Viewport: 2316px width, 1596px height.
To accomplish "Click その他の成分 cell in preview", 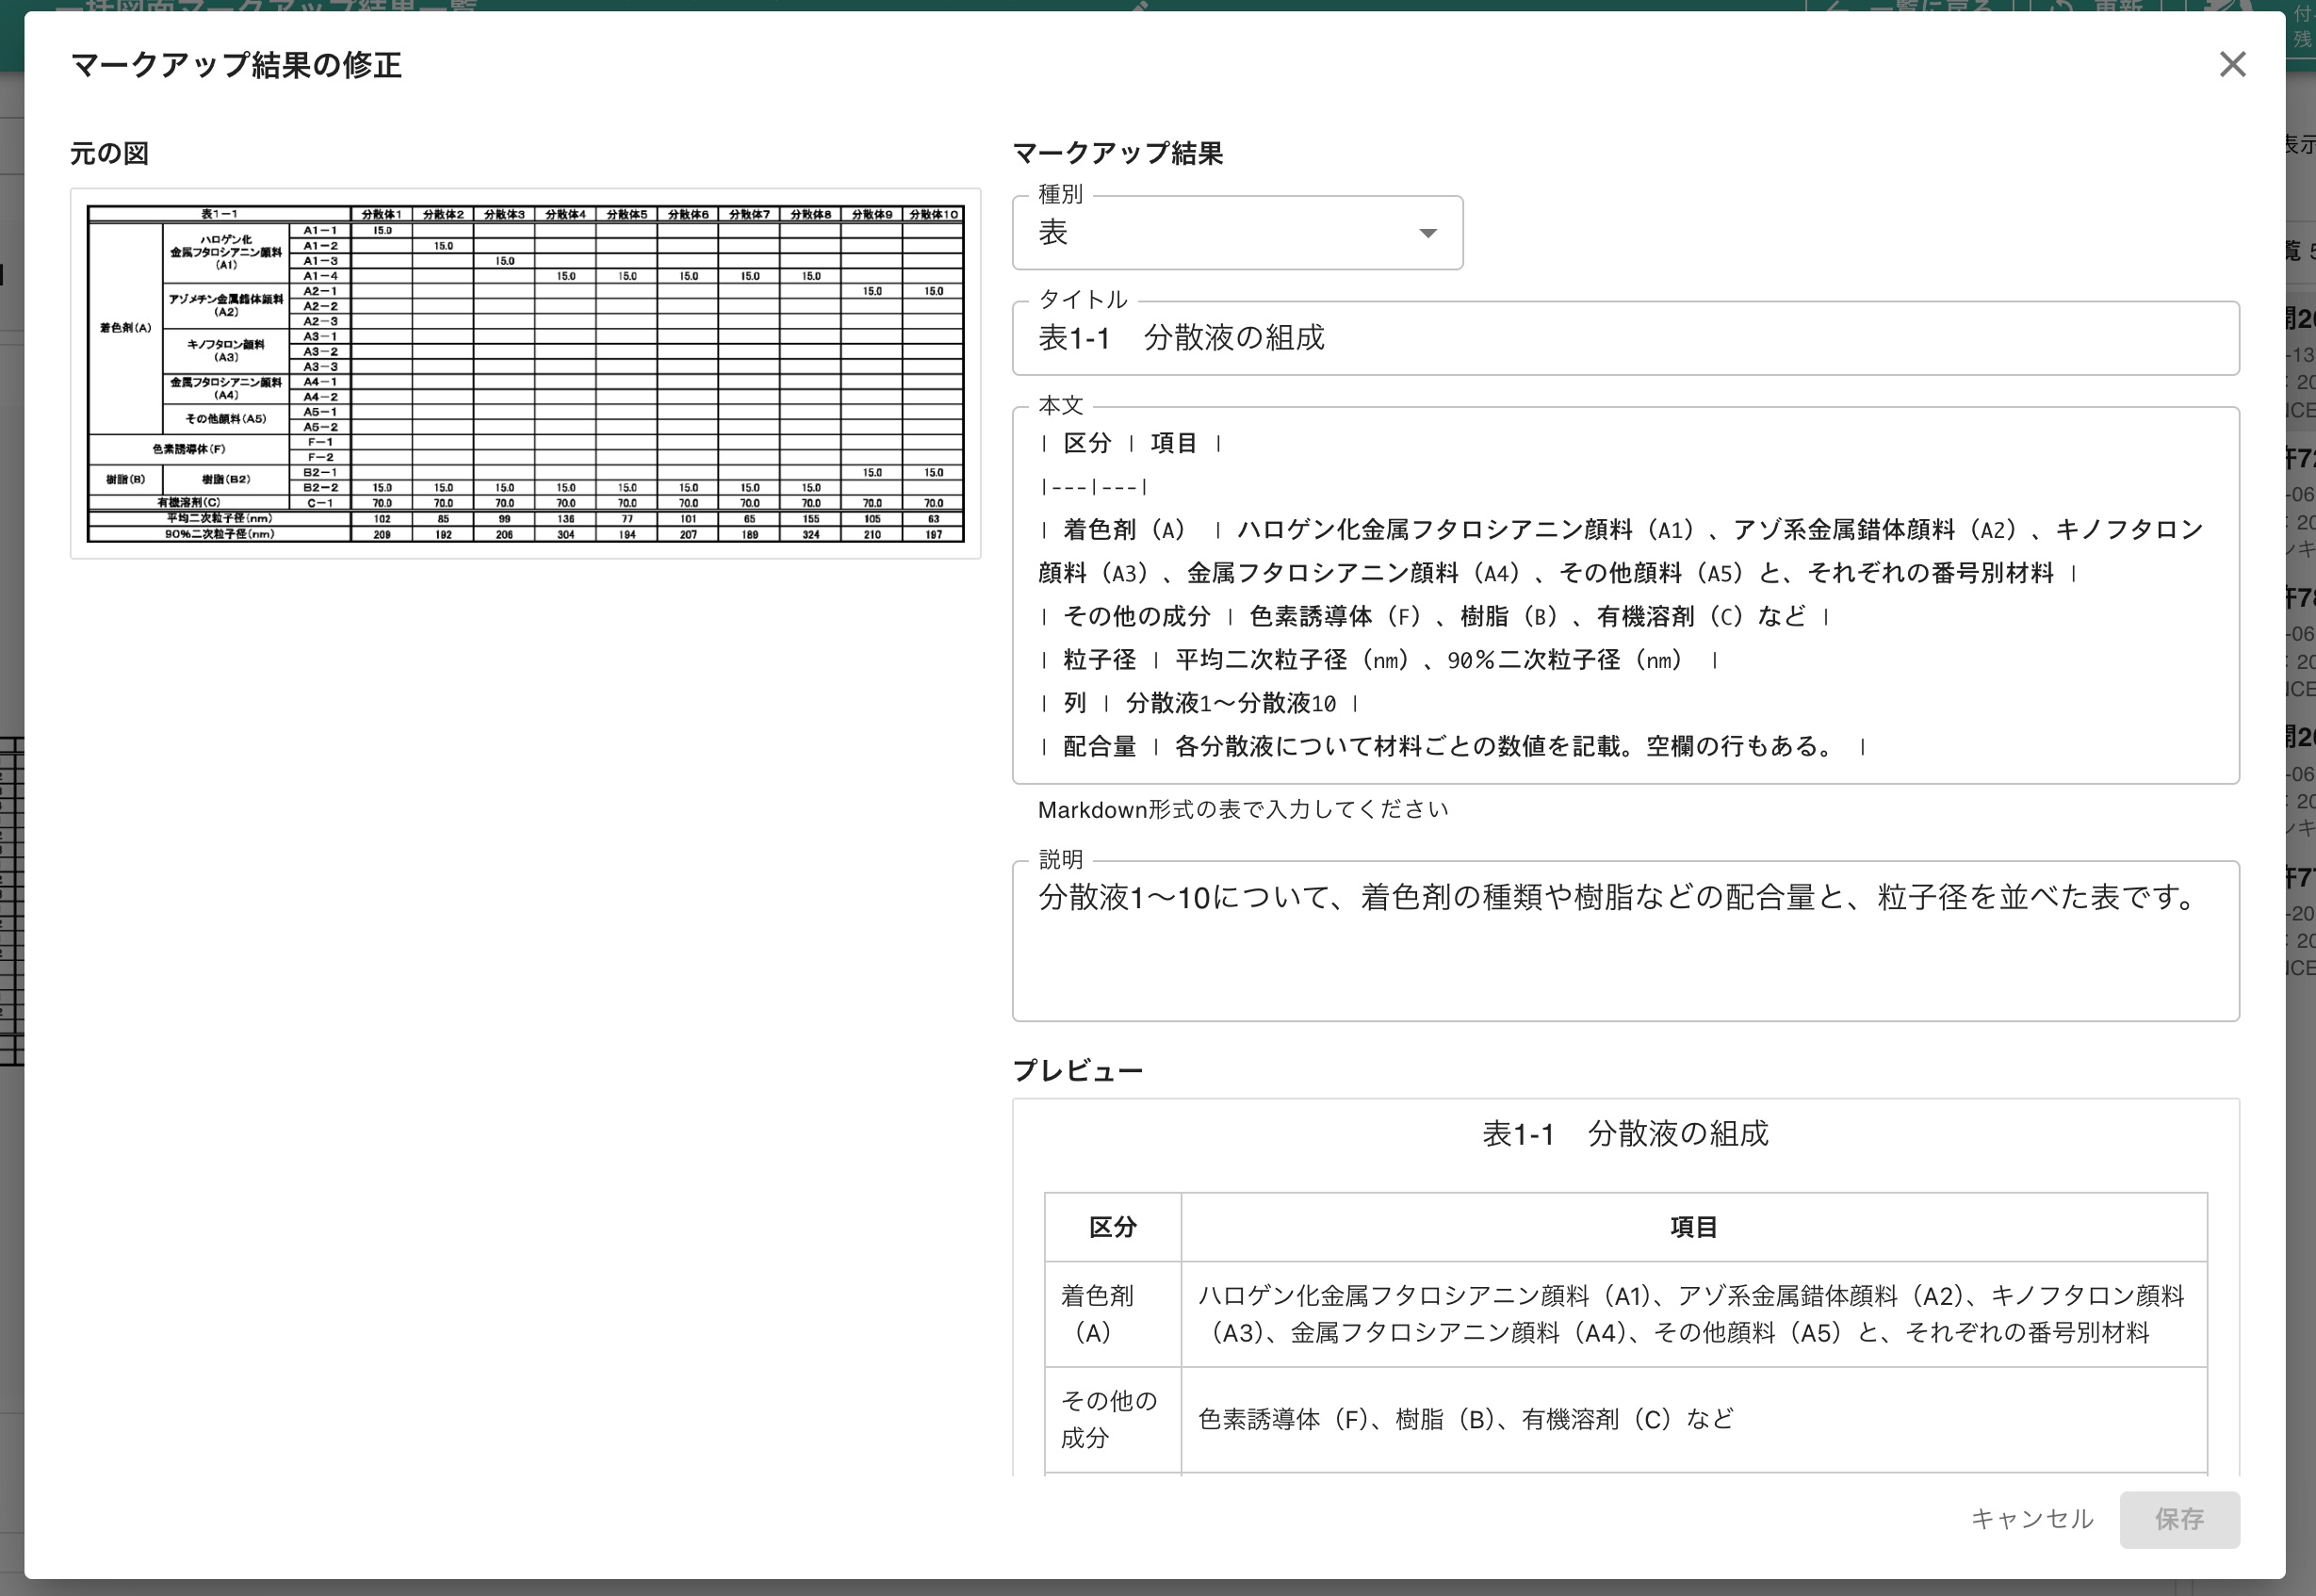I will point(1112,1419).
